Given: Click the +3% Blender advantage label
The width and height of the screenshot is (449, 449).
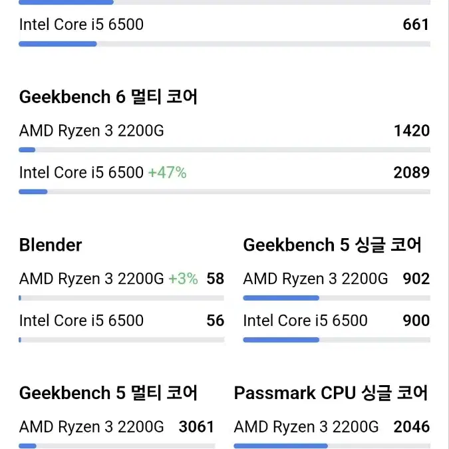Looking at the screenshot, I should point(184,279).
